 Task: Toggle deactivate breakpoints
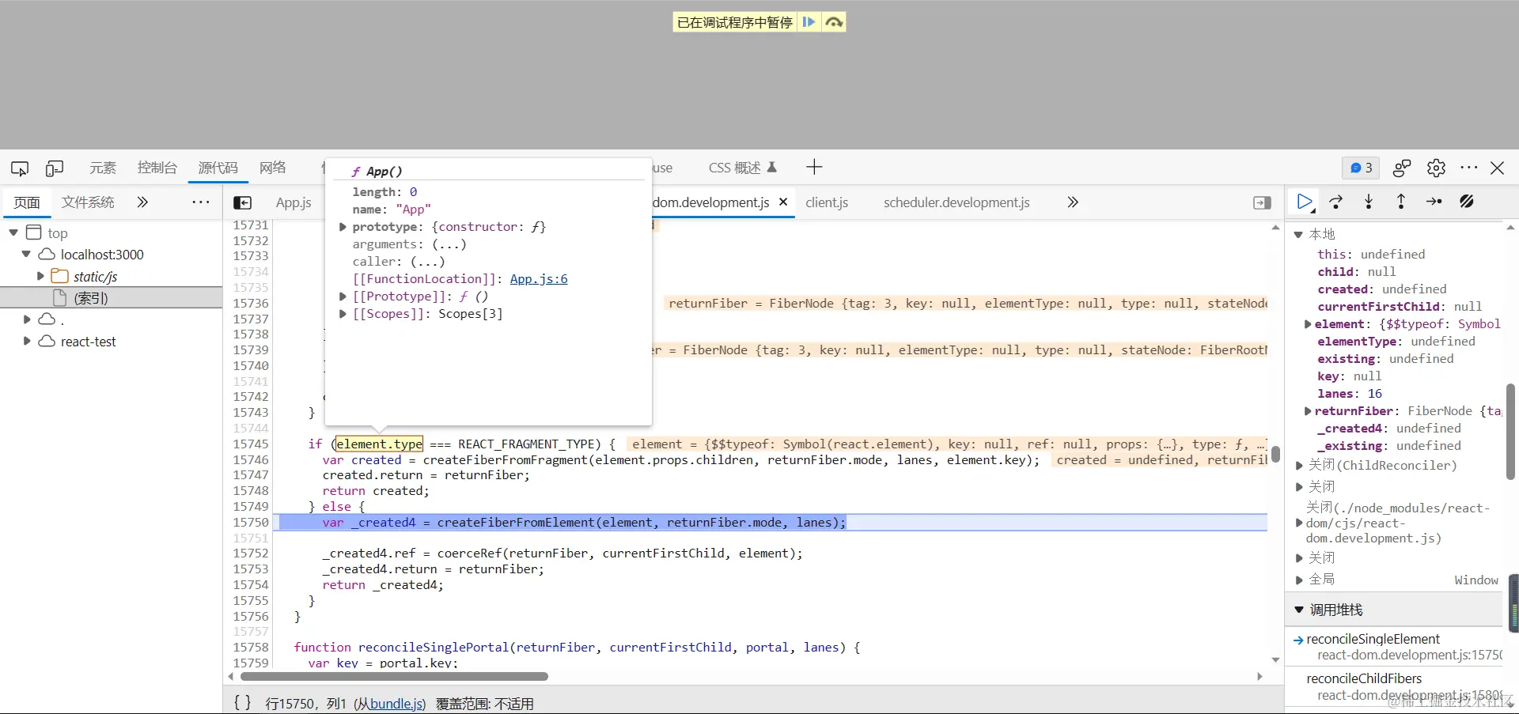1467,202
